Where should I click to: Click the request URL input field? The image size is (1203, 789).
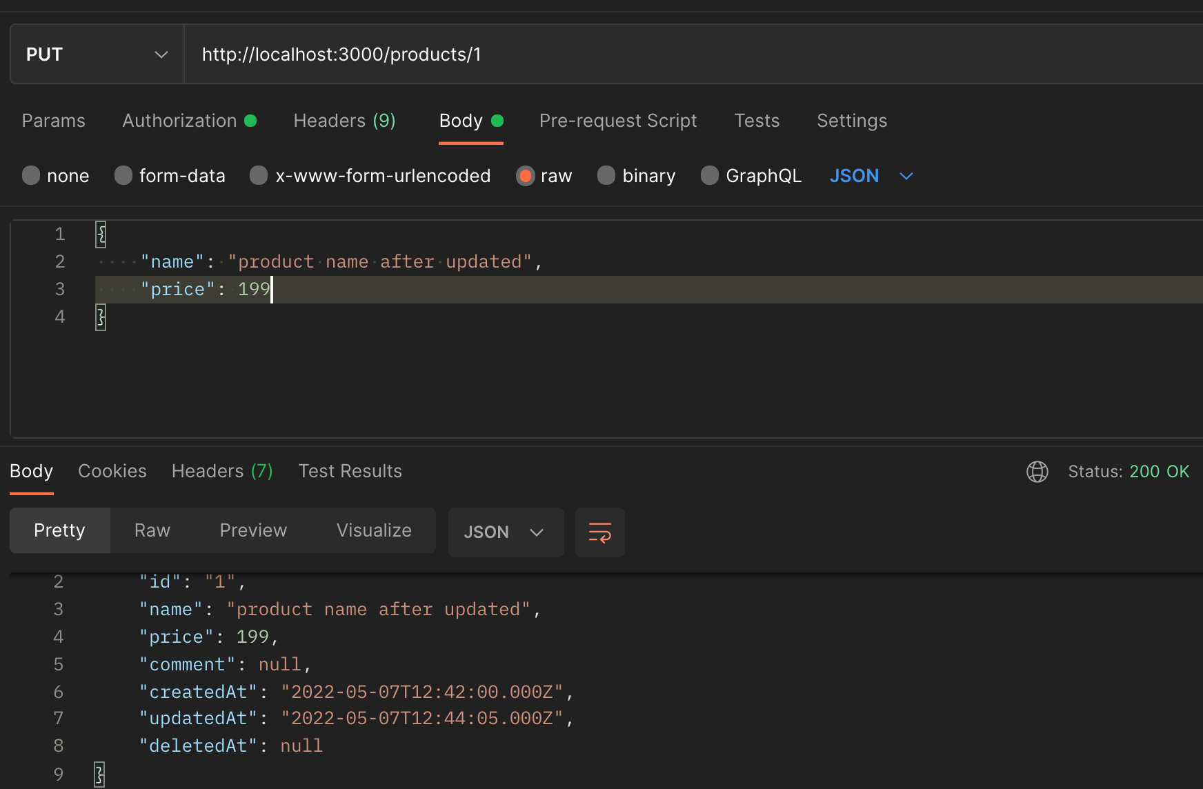click(693, 54)
